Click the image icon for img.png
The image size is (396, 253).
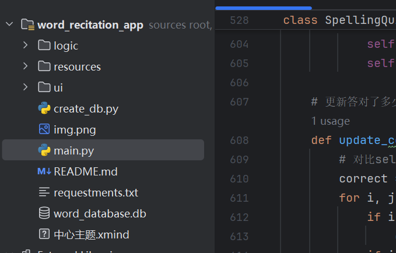tap(44, 129)
